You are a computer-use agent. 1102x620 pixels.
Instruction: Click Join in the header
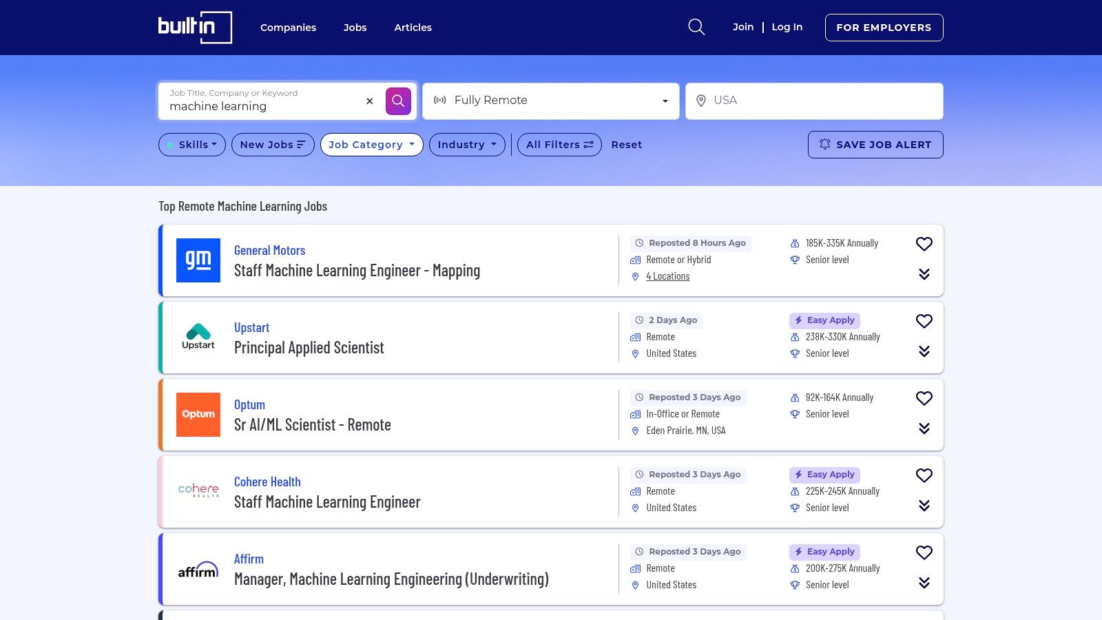point(742,27)
